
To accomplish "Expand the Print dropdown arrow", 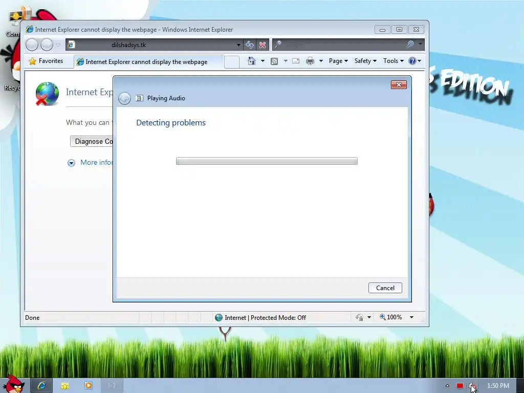I will 321,61.
